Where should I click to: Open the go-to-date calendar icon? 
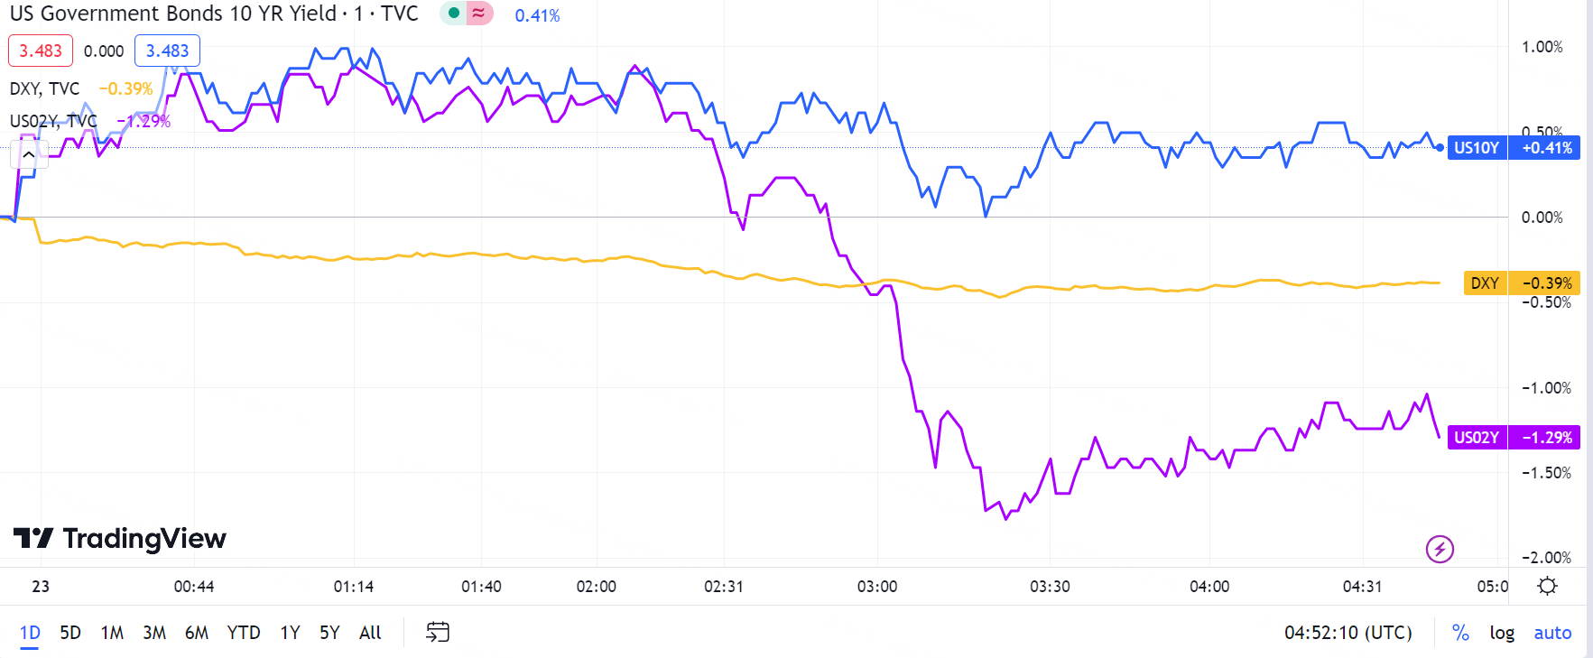[438, 632]
